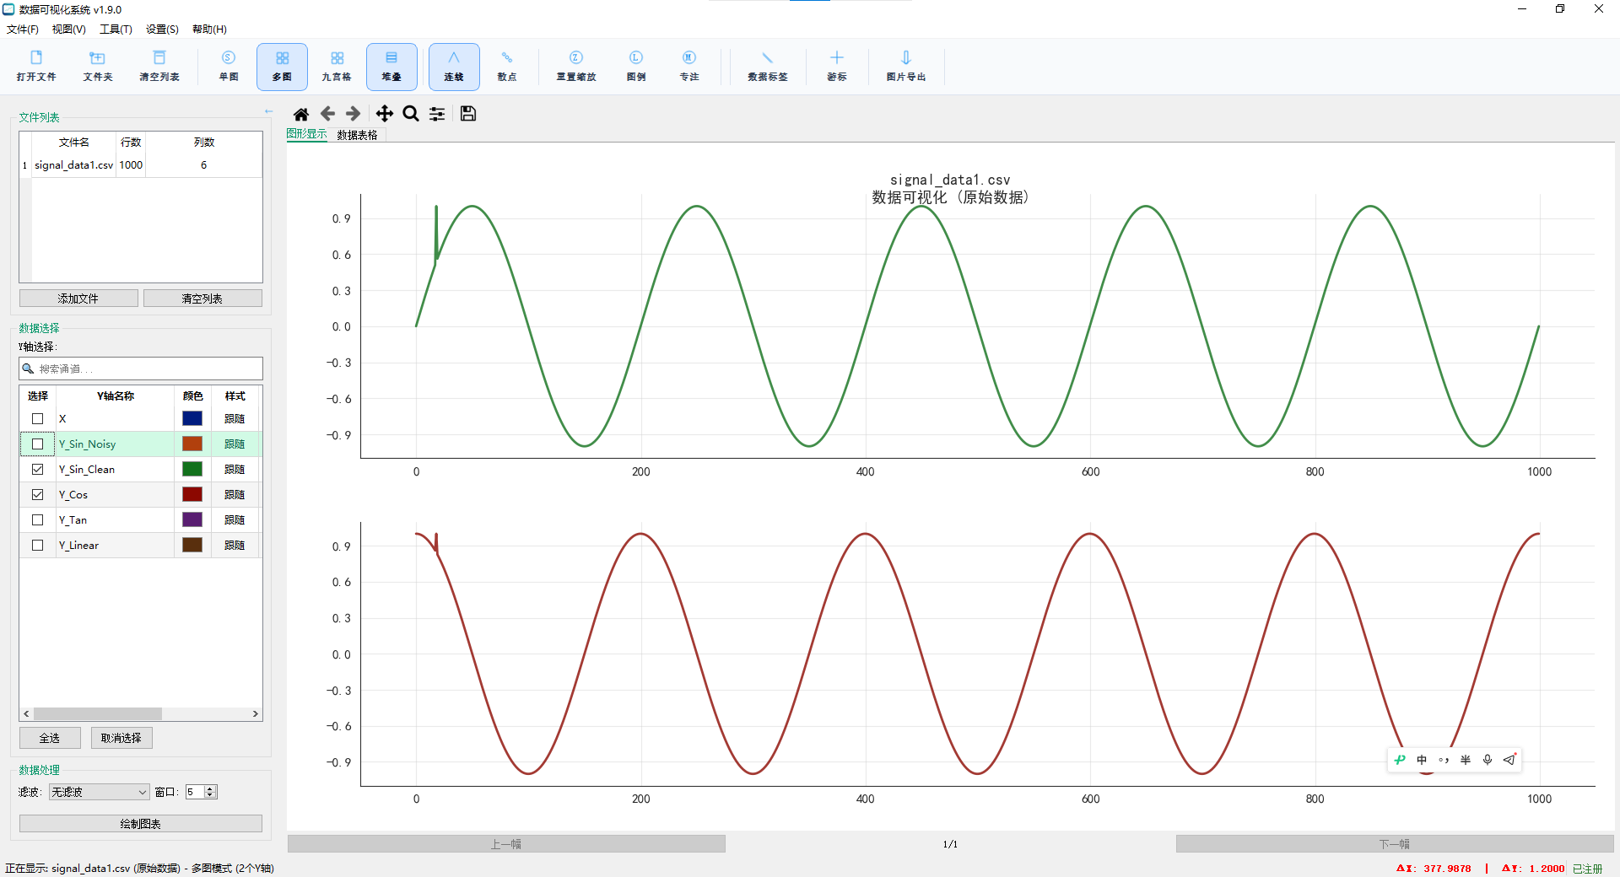Toggle the 图例 legend icon
1620x877 pixels.
(x=636, y=66)
